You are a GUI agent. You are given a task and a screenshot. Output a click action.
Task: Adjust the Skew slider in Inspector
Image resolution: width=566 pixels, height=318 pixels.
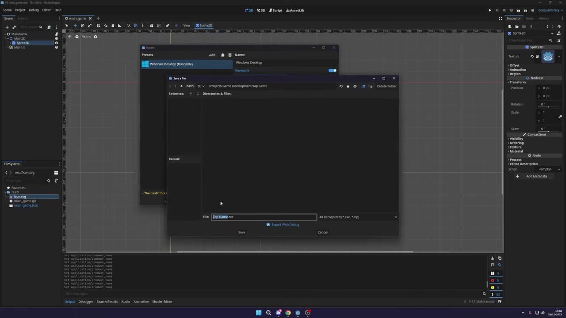pos(549,131)
